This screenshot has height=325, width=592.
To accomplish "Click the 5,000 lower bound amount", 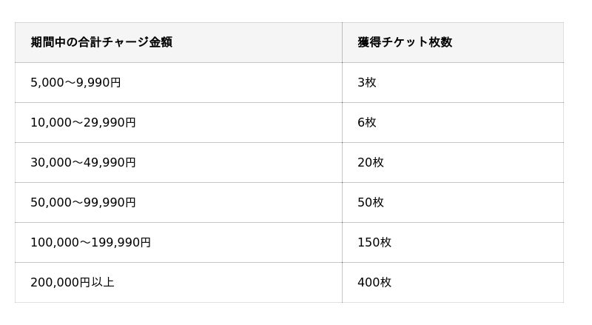I will (x=46, y=82).
